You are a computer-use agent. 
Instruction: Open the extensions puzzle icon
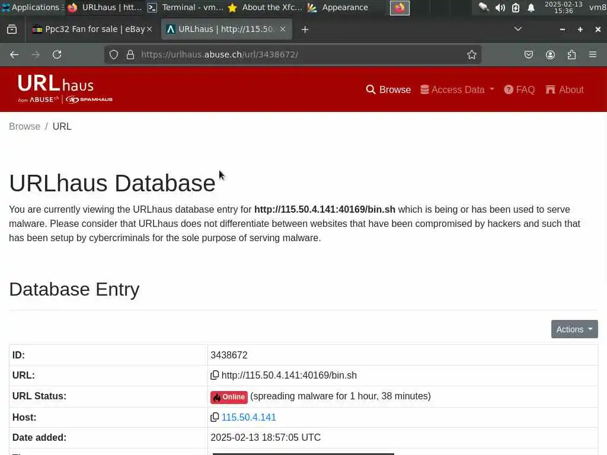coord(572,55)
